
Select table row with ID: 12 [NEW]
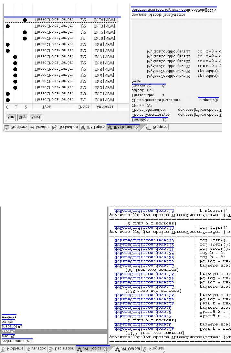point(61,32)
